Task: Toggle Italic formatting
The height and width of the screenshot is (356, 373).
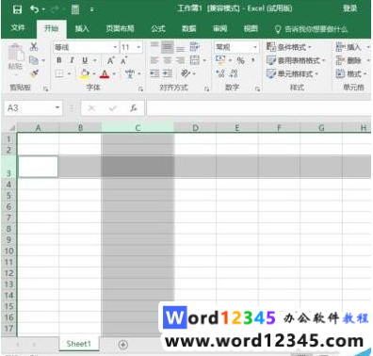Action: point(72,60)
